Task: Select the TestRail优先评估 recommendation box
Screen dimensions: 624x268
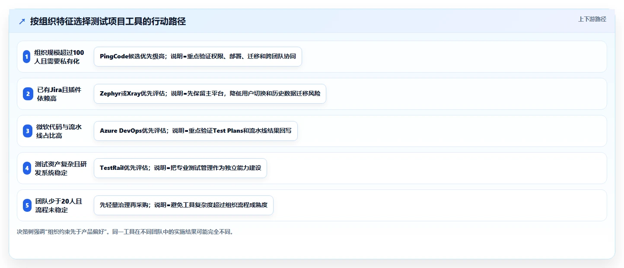Action: click(x=180, y=168)
